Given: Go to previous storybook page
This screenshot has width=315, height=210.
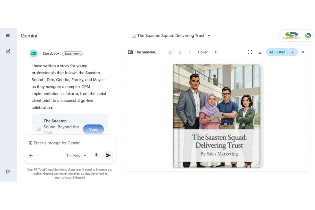Looking at the screenshot, I should point(190,52).
